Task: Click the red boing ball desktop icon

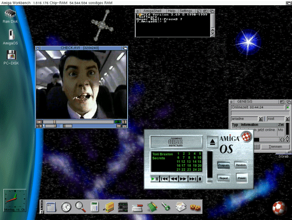Action: click(x=280, y=208)
